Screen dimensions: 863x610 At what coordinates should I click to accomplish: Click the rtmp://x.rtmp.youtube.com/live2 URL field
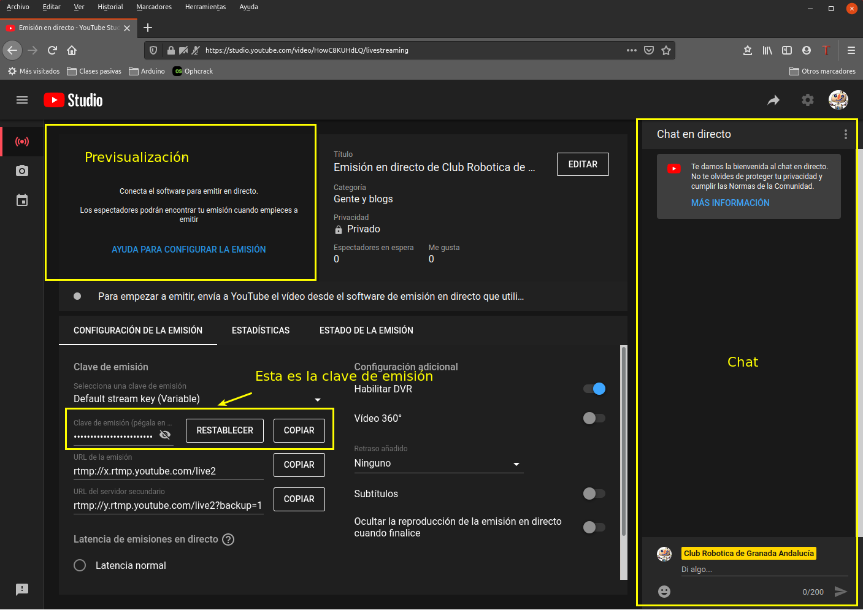169,471
